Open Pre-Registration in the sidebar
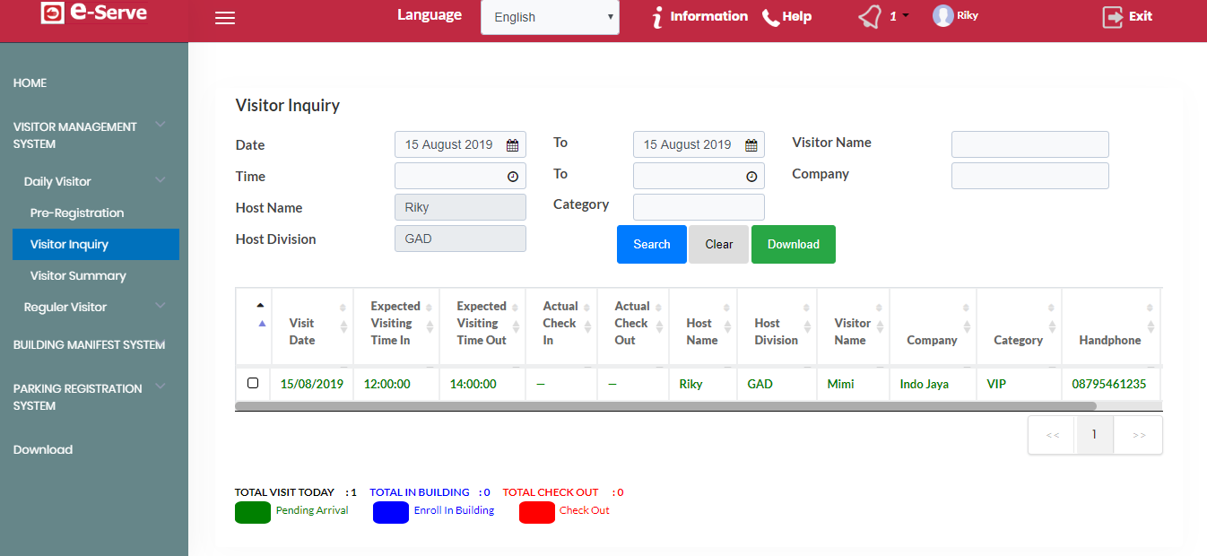The width and height of the screenshot is (1207, 556). click(x=77, y=213)
